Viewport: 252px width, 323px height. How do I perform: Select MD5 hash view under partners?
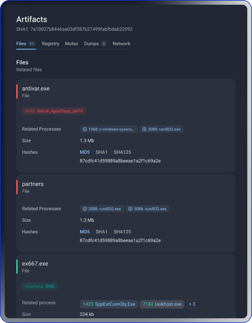click(85, 232)
